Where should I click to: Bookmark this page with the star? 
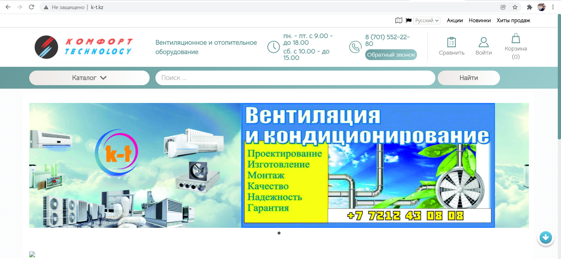coord(515,7)
